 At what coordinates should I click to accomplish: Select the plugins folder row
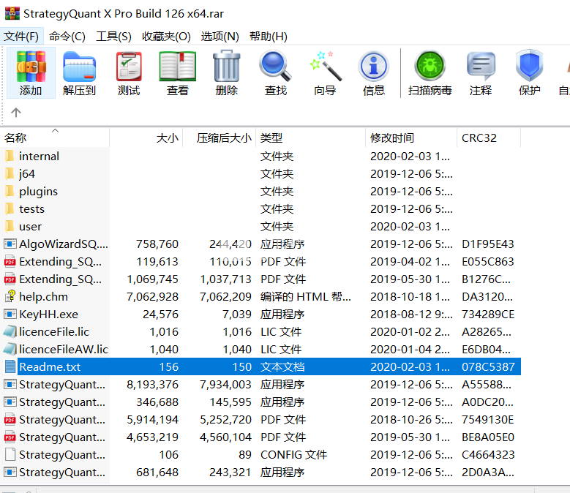[x=260, y=192]
